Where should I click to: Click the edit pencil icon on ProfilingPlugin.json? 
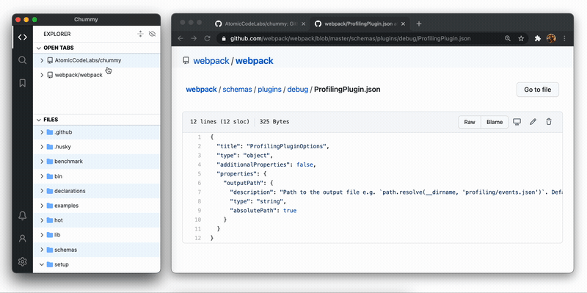[533, 122]
